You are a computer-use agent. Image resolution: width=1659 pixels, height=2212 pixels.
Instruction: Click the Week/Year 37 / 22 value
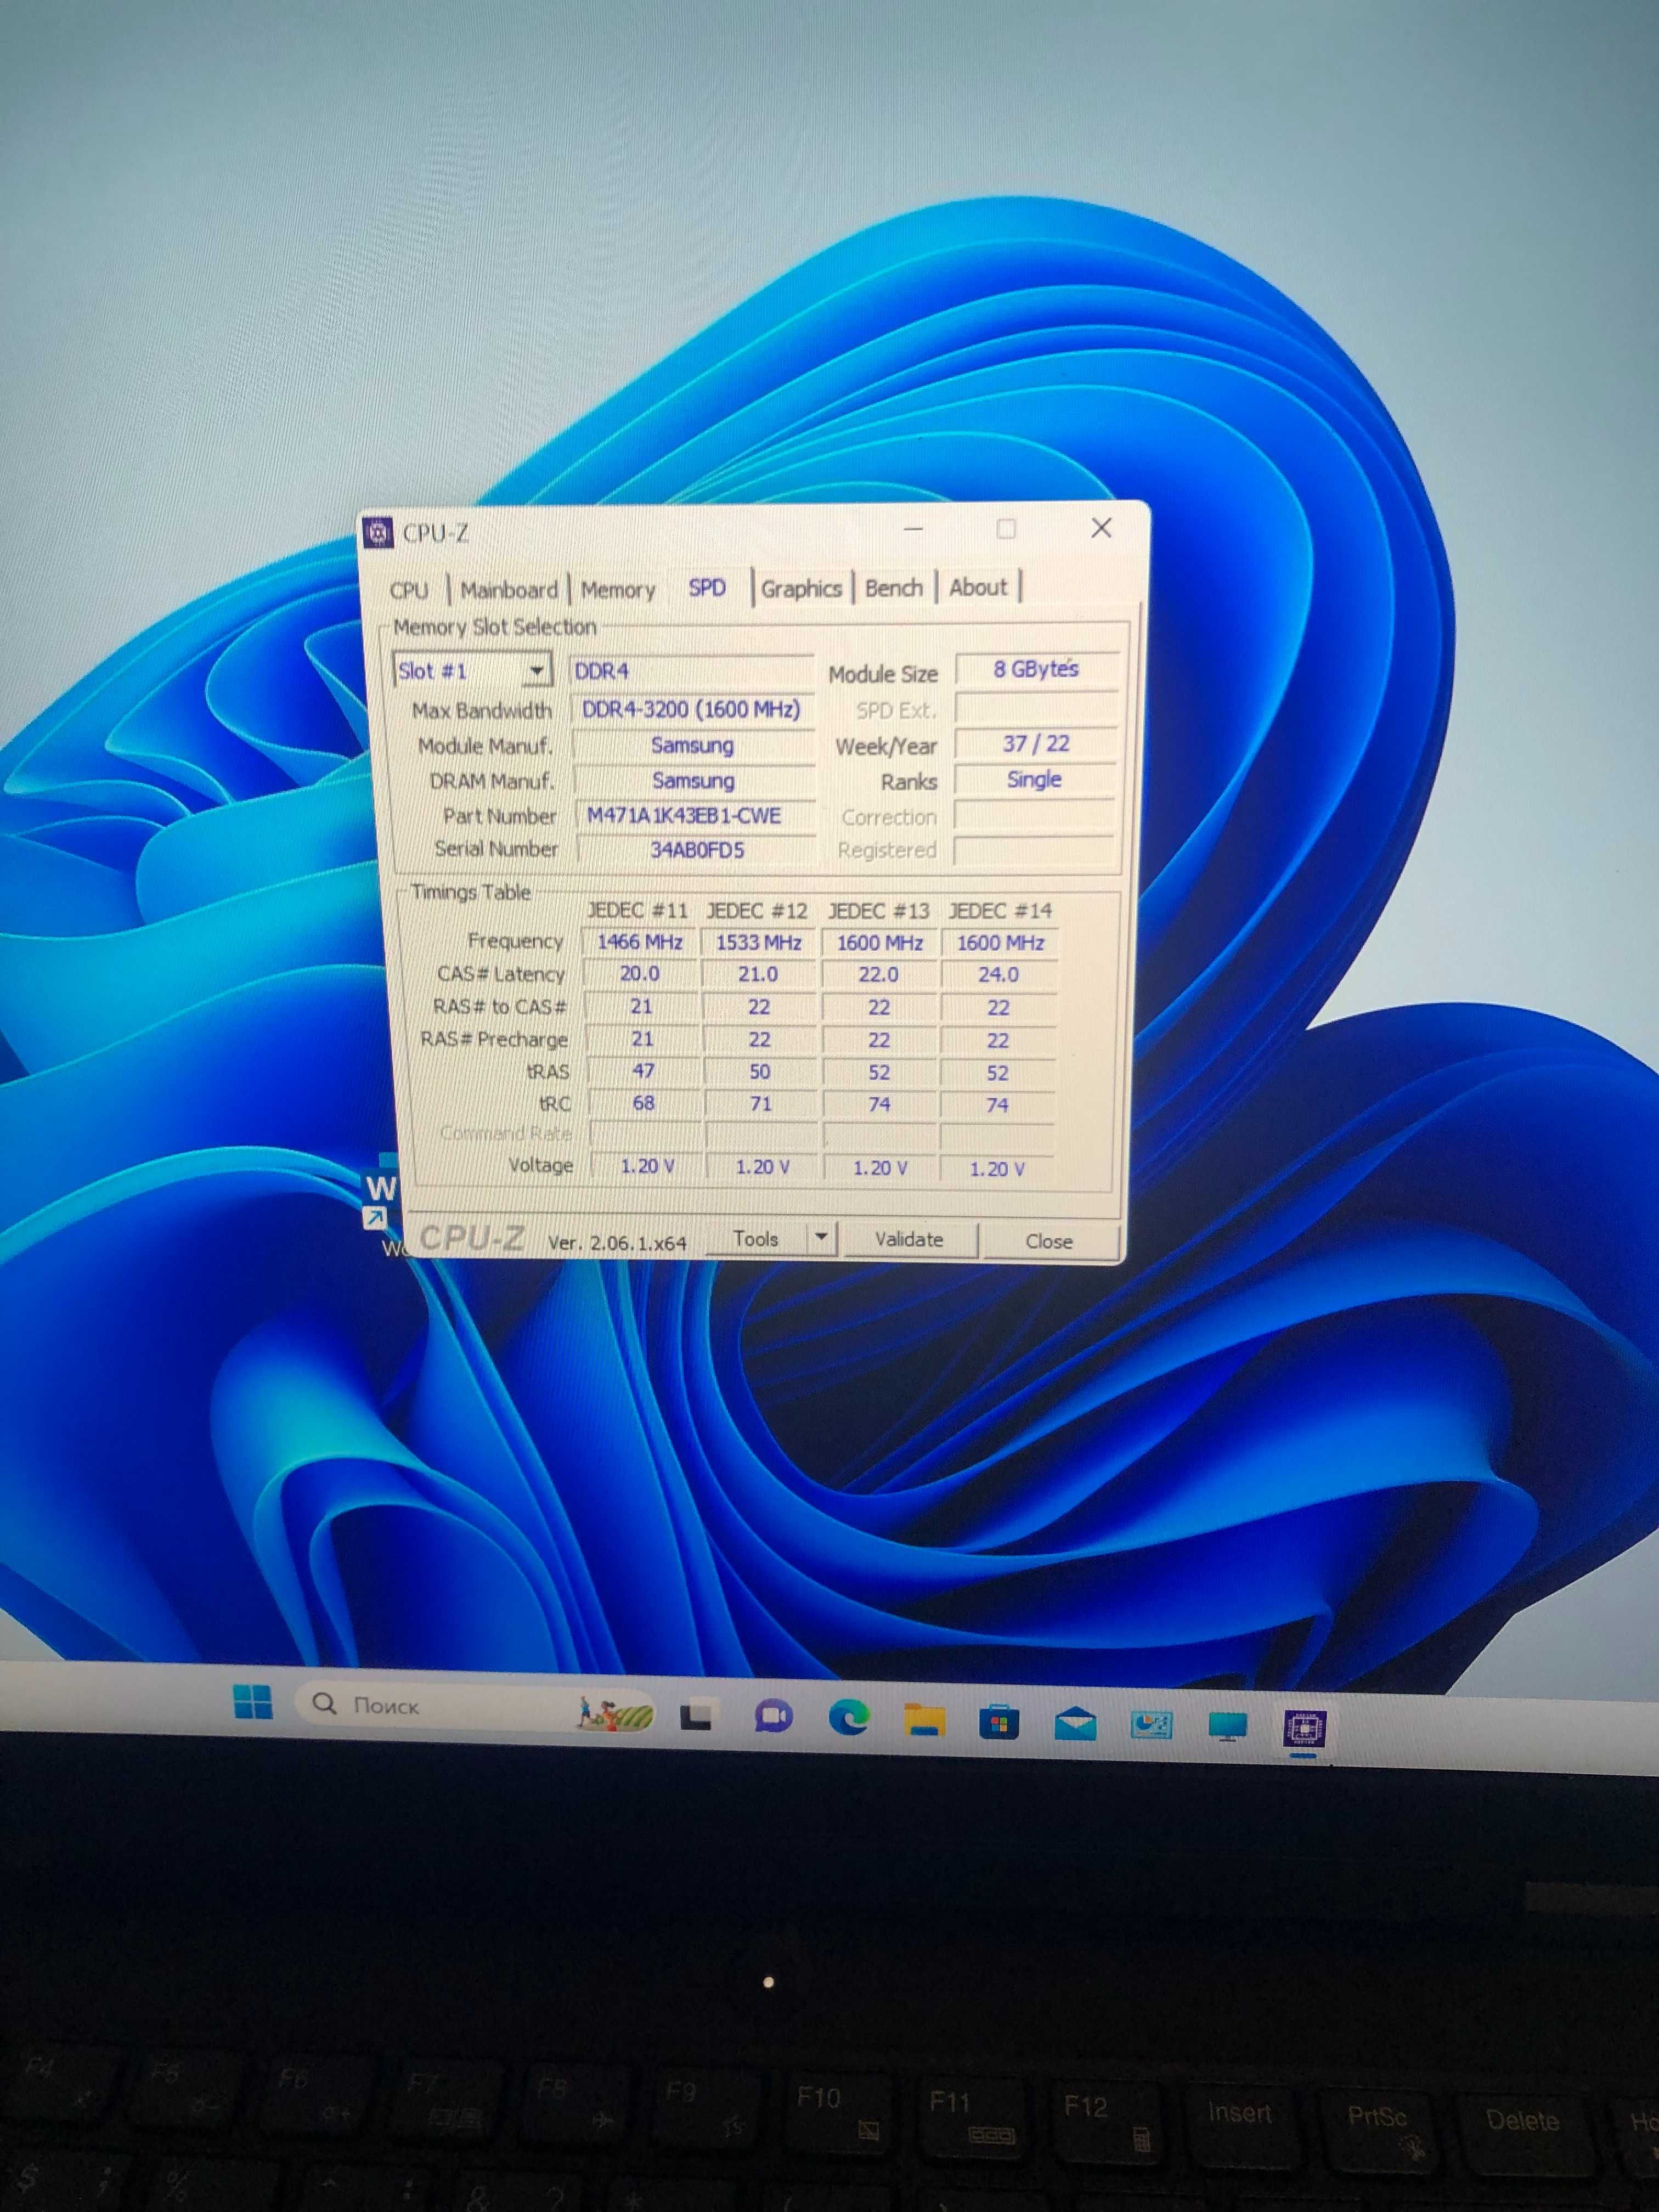(1036, 743)
